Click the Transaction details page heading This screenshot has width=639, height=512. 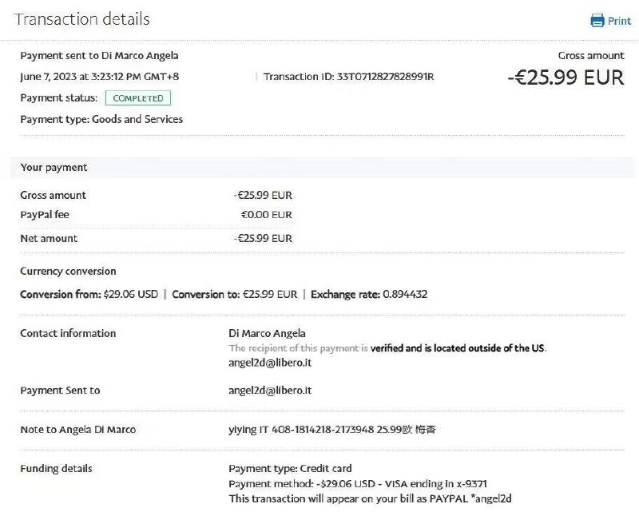tap(82, 19)
